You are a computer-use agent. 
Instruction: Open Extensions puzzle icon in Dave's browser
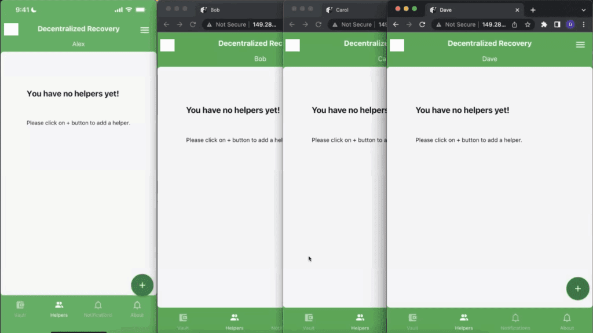pos(544,24)
